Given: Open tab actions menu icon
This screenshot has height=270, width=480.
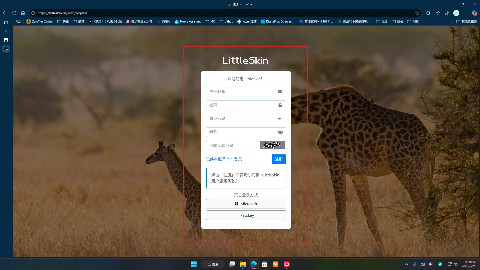Looking at the screenshot, I should [x=6, y=23].
